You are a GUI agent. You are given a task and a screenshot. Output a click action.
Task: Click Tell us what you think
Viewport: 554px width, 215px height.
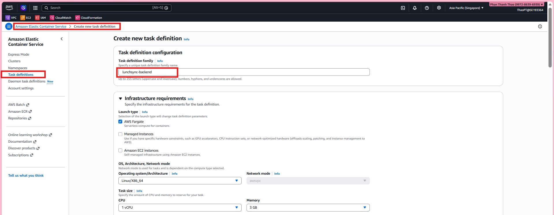click(26, 176)
